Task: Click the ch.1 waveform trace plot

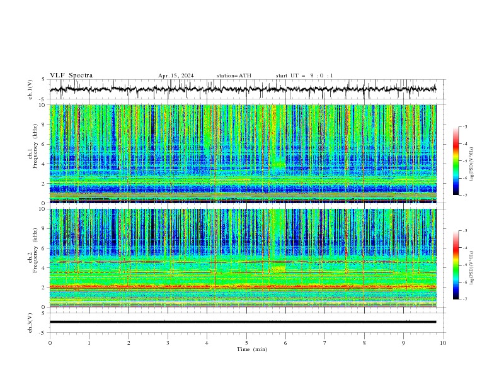Action: 243,89
